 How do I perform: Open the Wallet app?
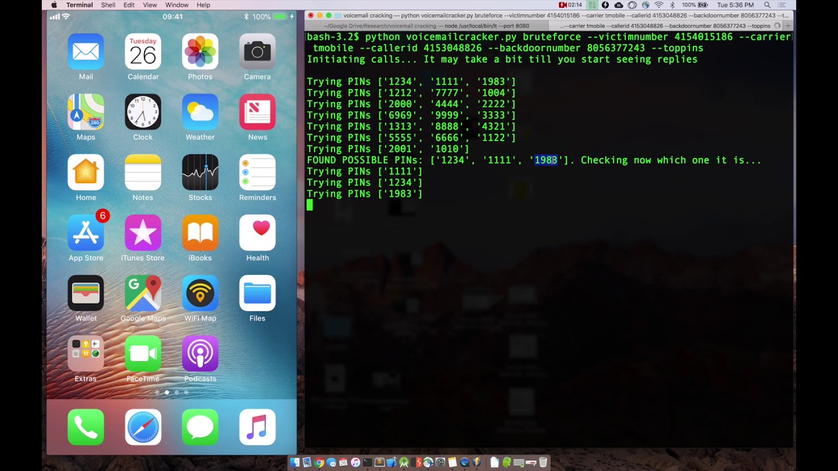point(86,294)
